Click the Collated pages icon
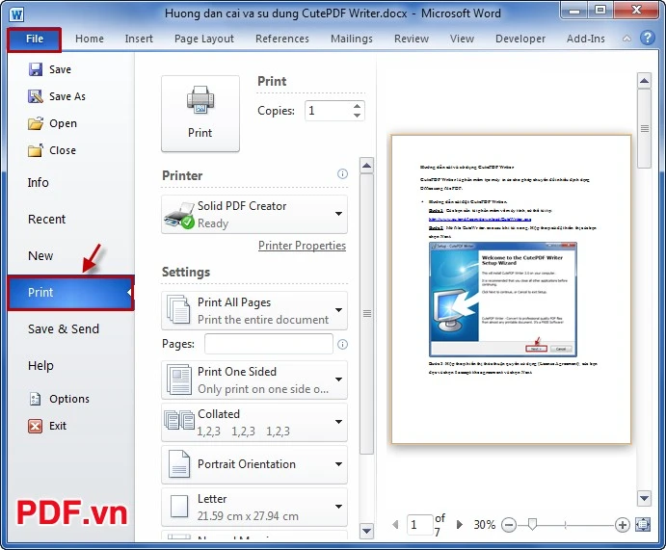The image size is (666, 550). tap(179, 420)
